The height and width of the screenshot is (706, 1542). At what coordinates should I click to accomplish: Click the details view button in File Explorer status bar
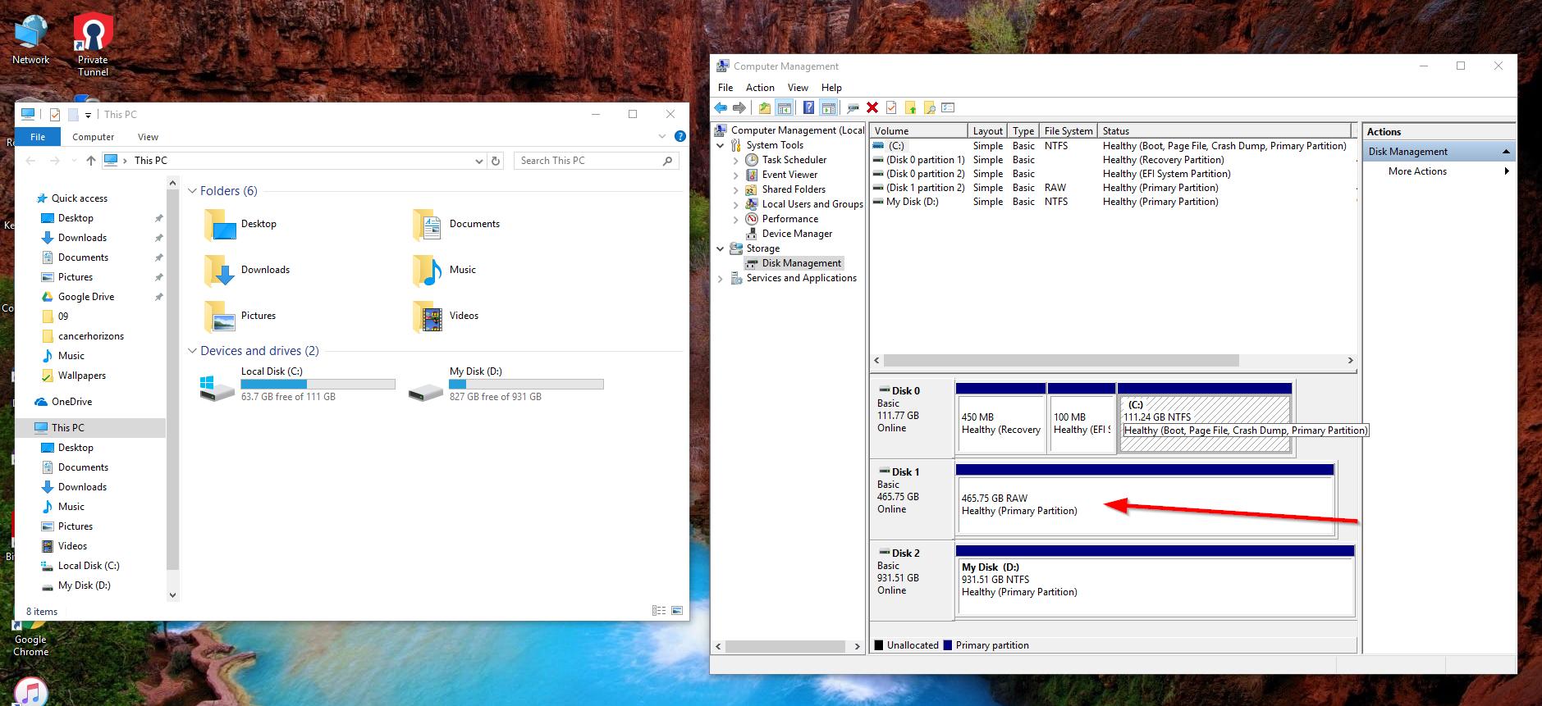[x=658, y=611]
